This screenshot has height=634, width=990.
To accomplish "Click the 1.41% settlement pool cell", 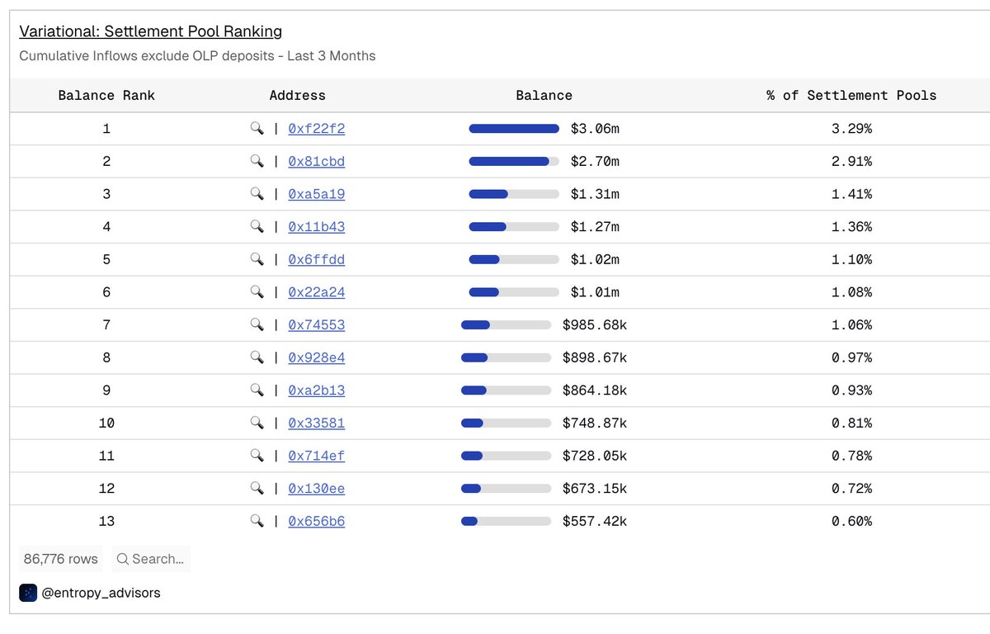I will point(851,194).
